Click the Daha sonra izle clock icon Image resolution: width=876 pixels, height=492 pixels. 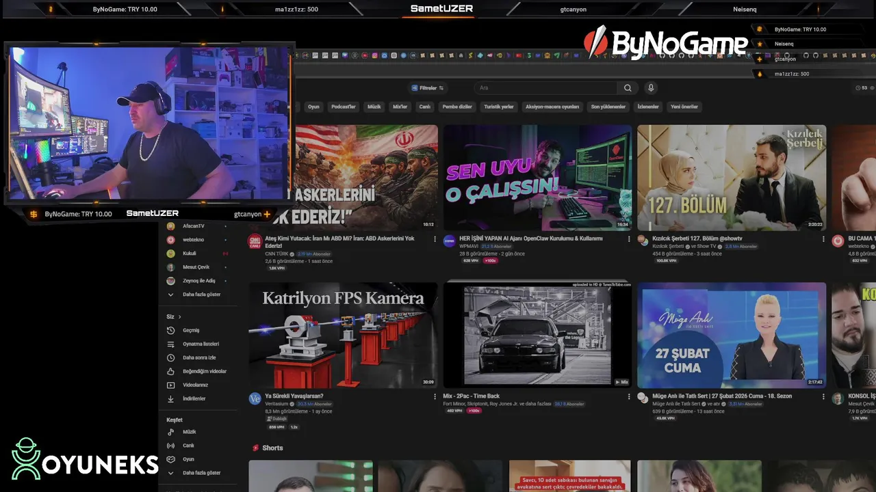(171, 357)
